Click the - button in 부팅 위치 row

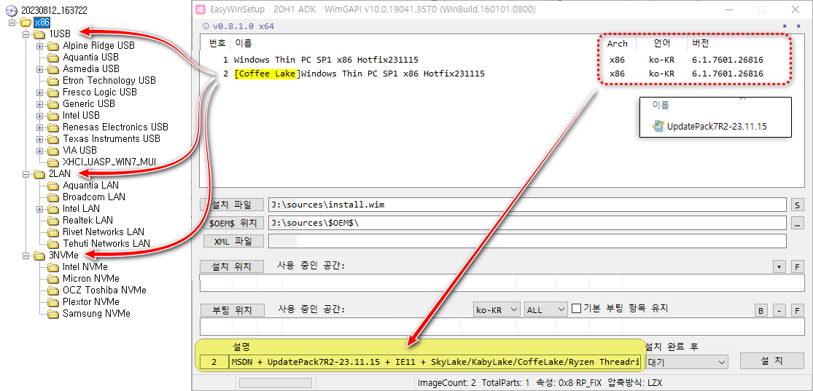779,311
